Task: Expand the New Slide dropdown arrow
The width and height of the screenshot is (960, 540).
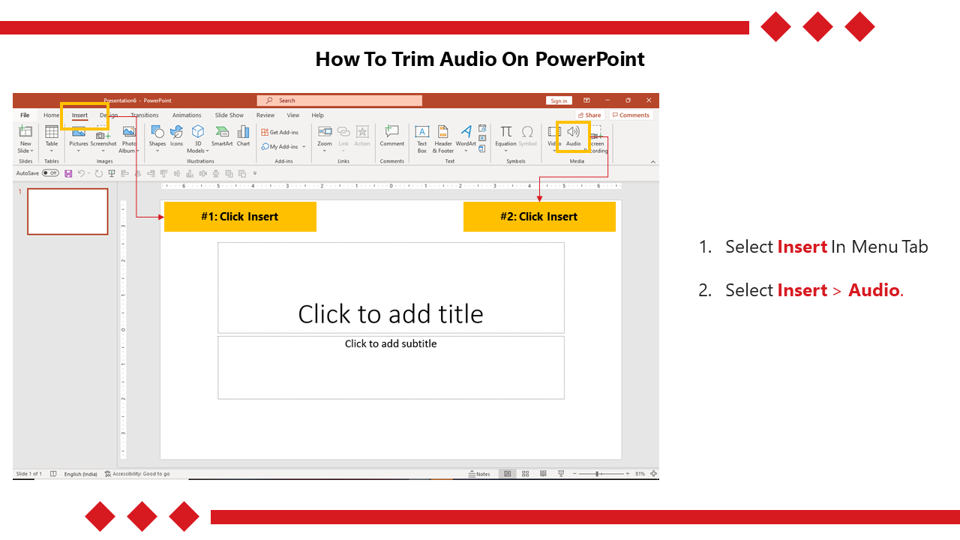Action: click(32, 151)
